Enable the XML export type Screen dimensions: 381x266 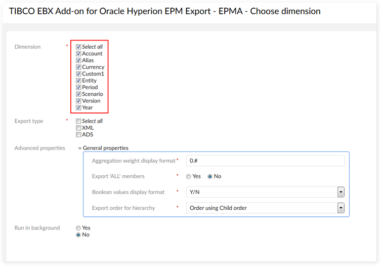78,128
